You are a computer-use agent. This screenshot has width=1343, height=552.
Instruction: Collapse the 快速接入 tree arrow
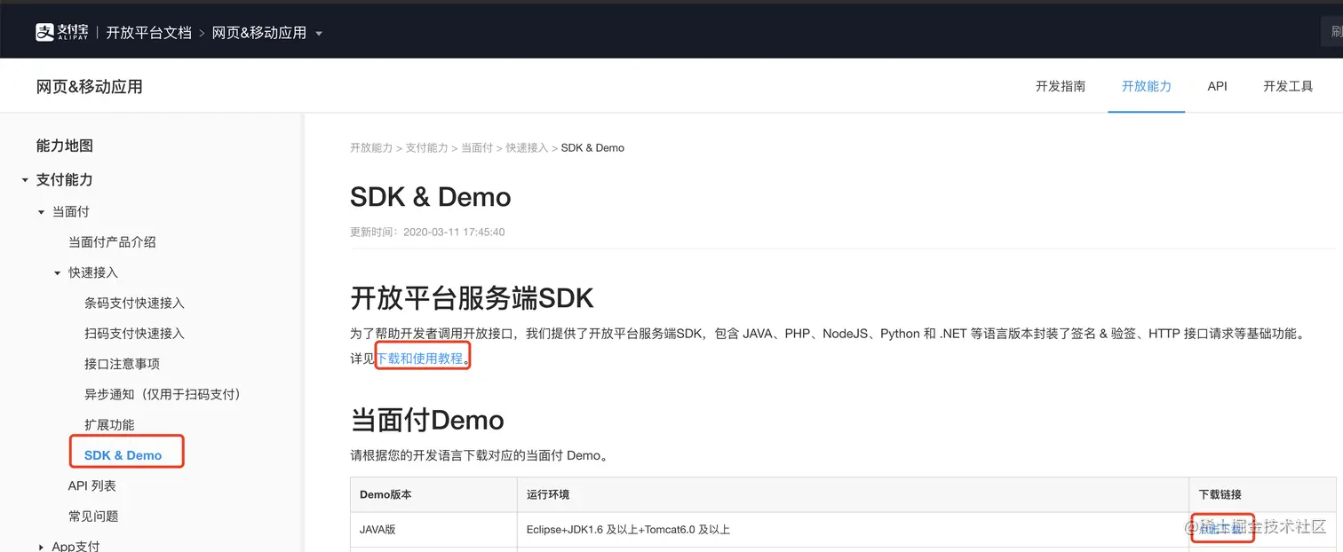coord(58,272)
